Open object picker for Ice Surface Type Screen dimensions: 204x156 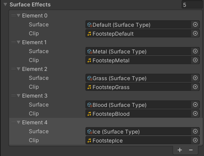point(195,131)
